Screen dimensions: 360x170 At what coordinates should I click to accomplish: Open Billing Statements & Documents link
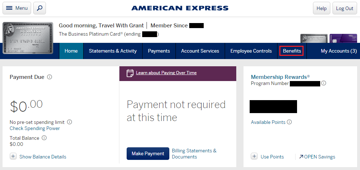click(x=194, y=154)
